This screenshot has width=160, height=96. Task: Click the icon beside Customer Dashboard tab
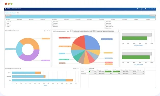(18, 13)
